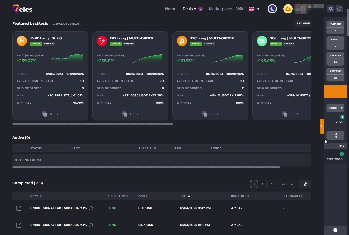Image resolution: width=349 pixels, height=235 pixels.
Task: Toggle dark mode moon icon
Action: coord(272,9)
